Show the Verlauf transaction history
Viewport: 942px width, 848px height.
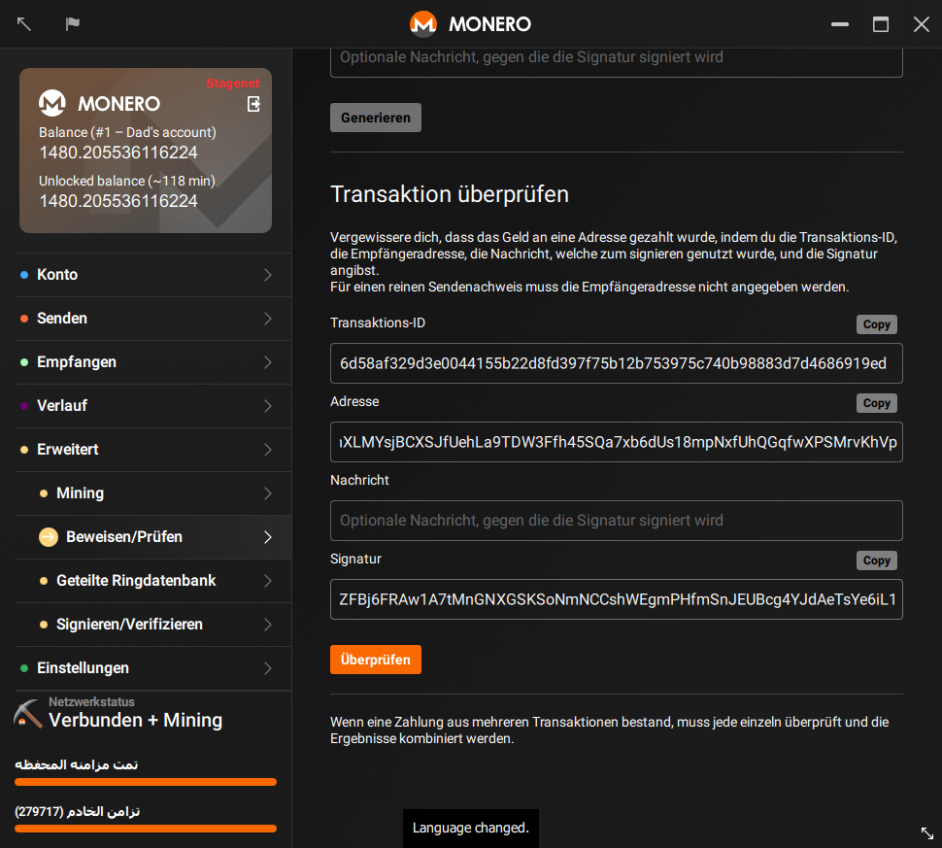(153, 406)
